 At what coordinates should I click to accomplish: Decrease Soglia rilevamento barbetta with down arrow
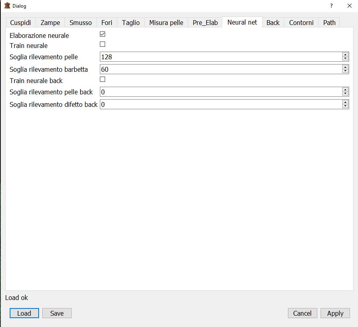(345, 71)
